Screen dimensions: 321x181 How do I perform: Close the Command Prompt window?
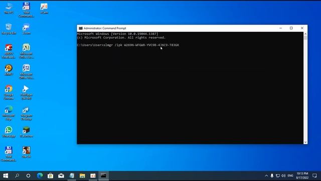coord(302,28)
